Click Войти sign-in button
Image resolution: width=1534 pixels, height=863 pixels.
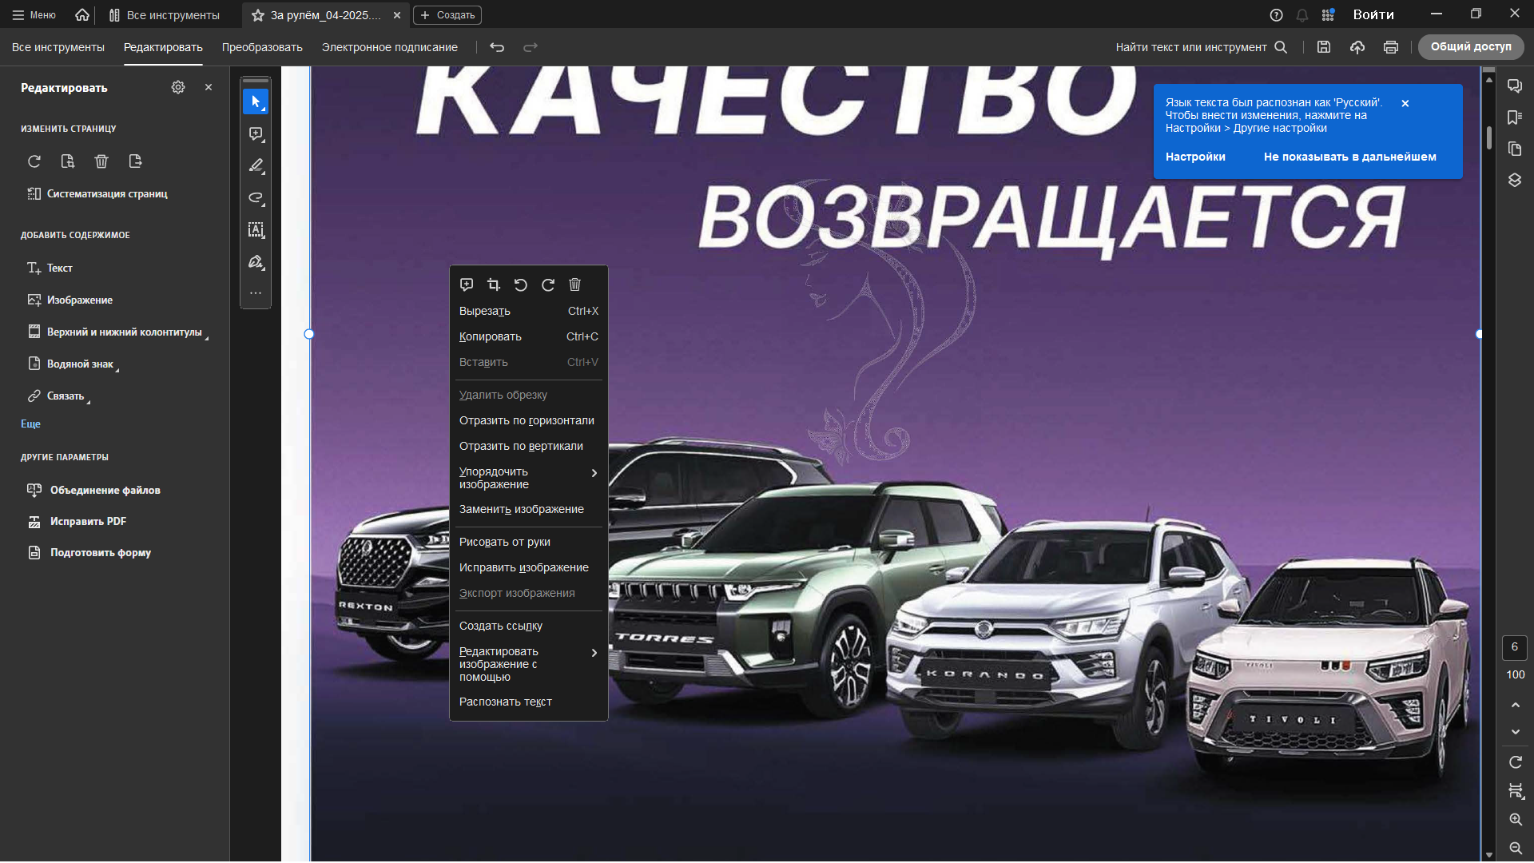[1373, 14]
